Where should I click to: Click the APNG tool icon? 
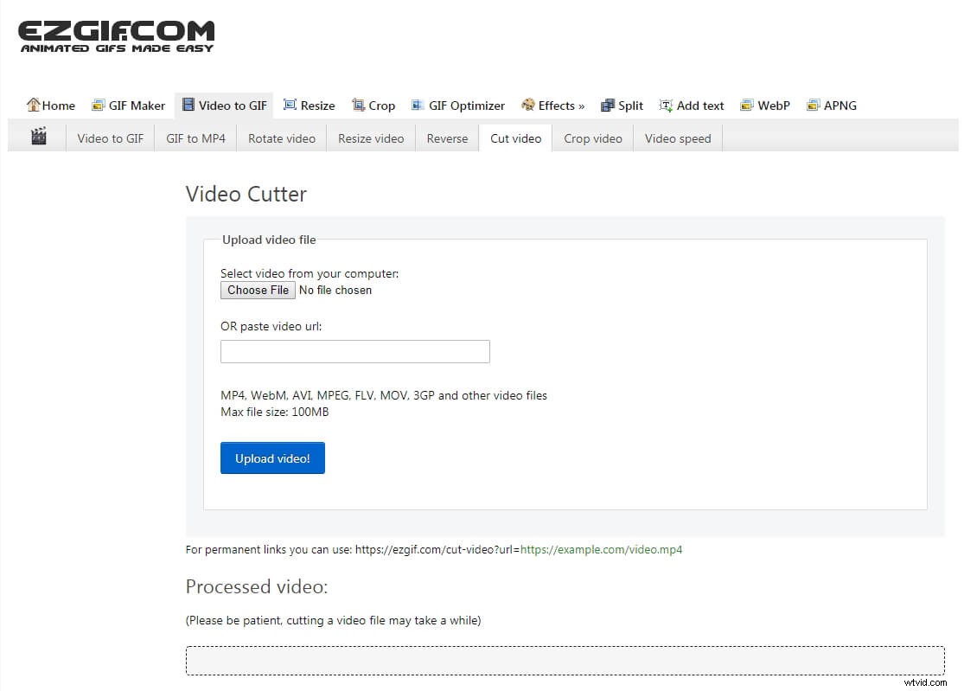[811, 105]
